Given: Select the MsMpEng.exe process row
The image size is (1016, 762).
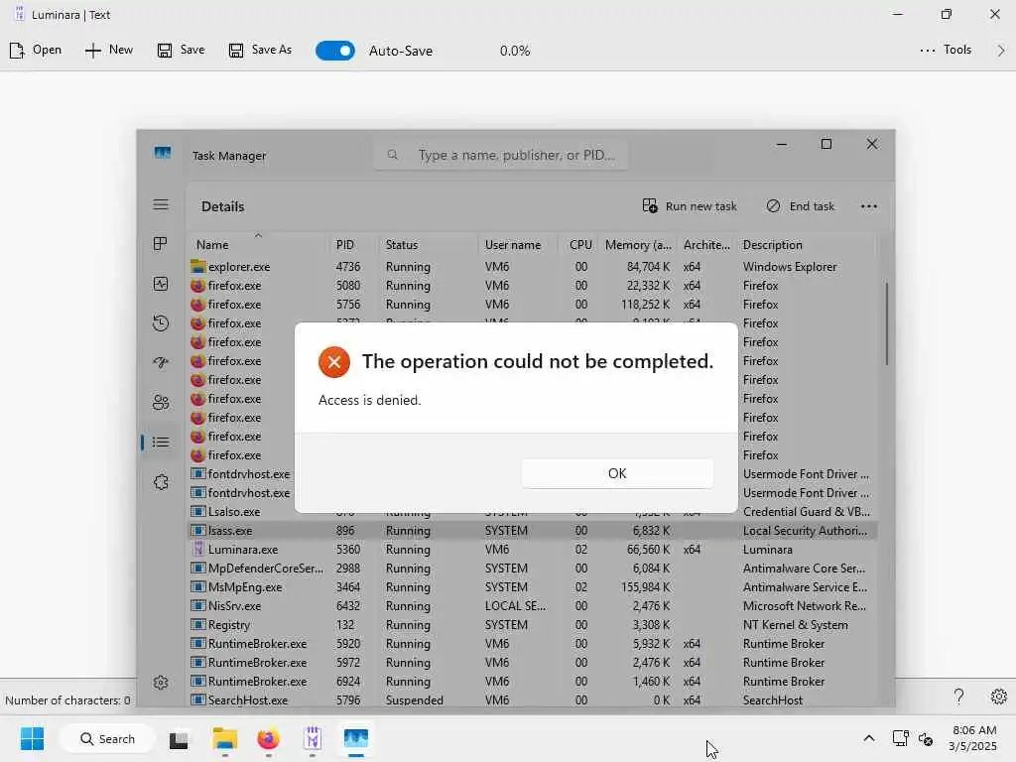Looking at the screenshot, I should point(533,587).
